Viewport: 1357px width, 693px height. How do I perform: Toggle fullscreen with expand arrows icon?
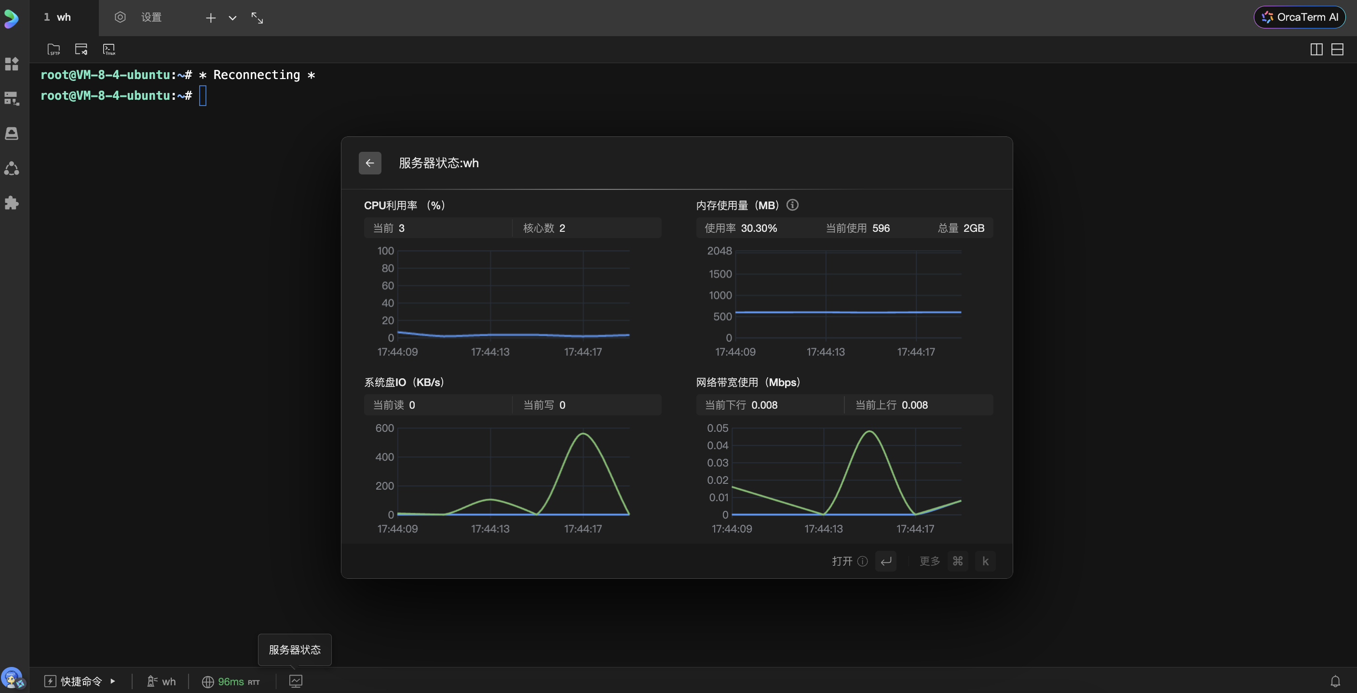(x=257, y=18)
